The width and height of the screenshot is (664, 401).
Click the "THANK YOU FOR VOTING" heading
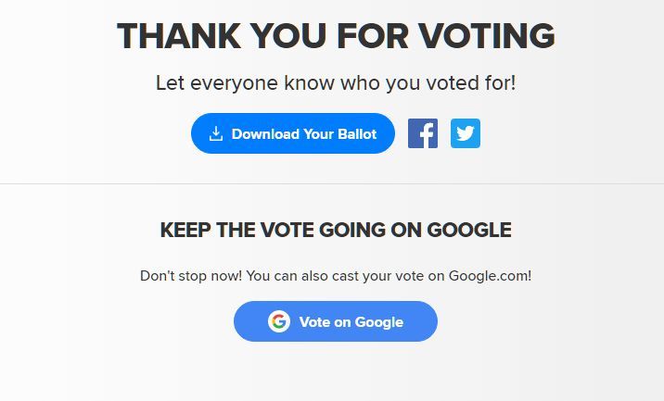pos(336,36)
